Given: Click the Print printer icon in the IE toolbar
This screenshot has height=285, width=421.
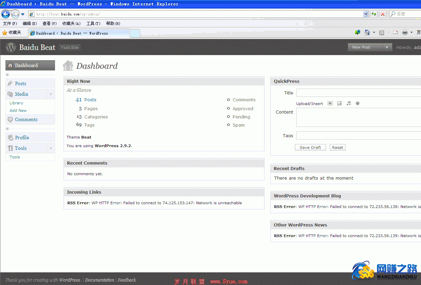Looking at the screenshot, I should (x=405, y=33).
